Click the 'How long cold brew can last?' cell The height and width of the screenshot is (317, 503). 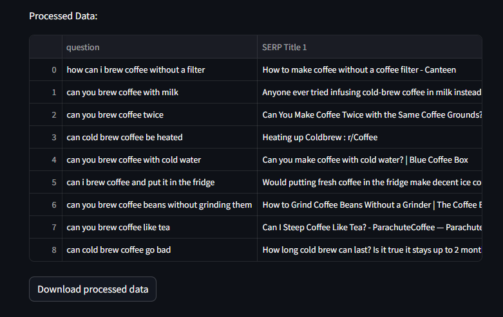pos(372,249)
